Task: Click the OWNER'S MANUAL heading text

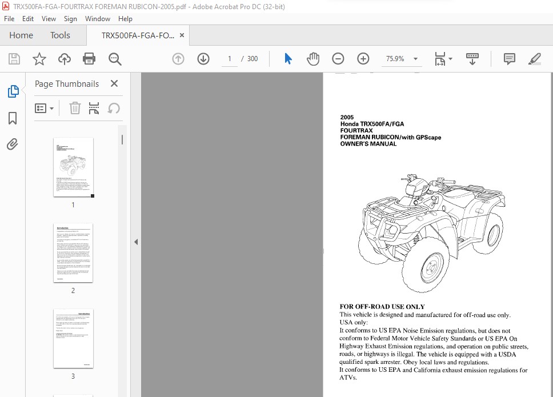Action: (368, 144)
